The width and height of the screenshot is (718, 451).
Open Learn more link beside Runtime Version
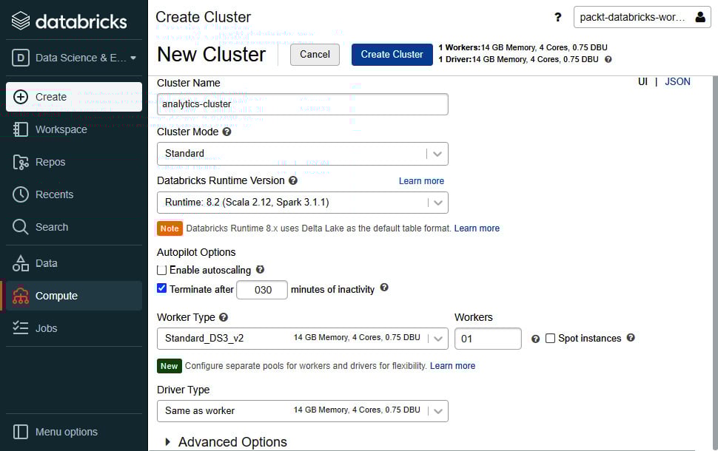pos(421,180)
